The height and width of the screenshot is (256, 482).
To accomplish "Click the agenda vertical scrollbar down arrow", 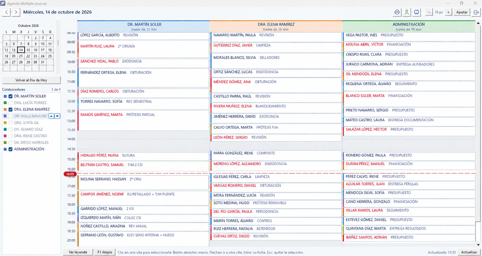I will [478, 245].
